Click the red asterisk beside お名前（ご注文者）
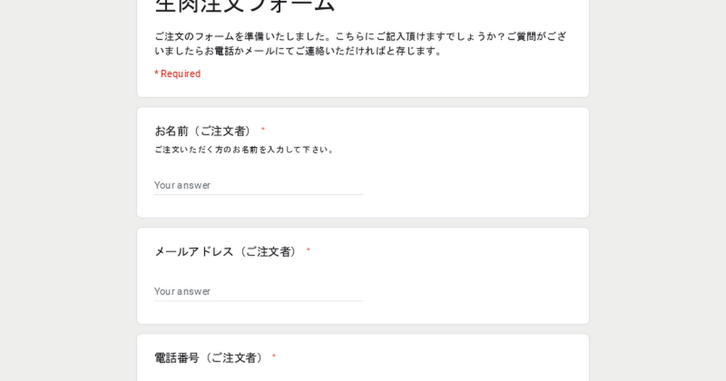This screenshot has height=381, width=726. coord(263,130)
